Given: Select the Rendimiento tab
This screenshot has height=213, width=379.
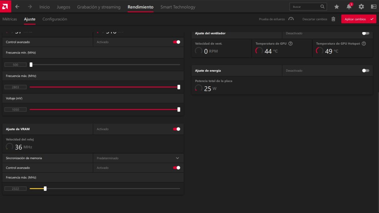Looking at the screenshot, I should (140, 7).
